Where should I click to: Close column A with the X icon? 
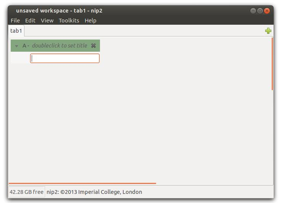93,46
